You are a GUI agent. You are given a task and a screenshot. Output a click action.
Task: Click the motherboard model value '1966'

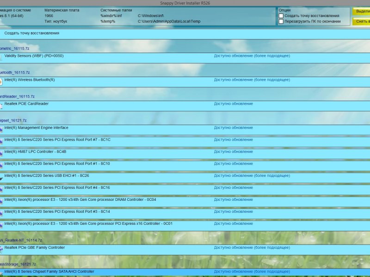click(x=49, y=16)
